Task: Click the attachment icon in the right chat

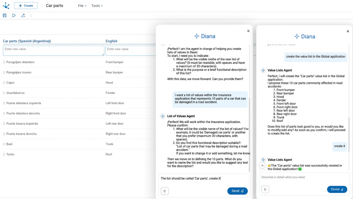Action: point(265,189)
